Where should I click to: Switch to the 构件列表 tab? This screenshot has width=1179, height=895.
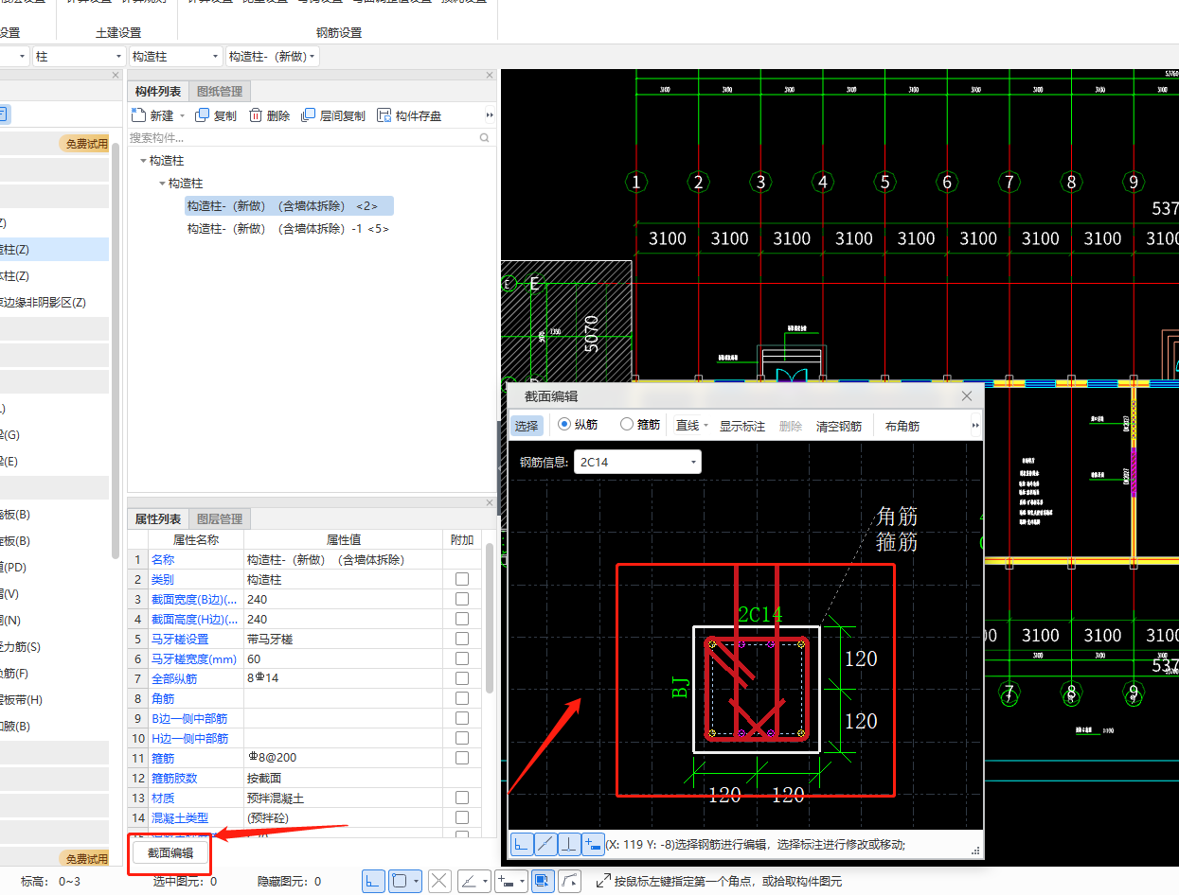tap(158, 91)
